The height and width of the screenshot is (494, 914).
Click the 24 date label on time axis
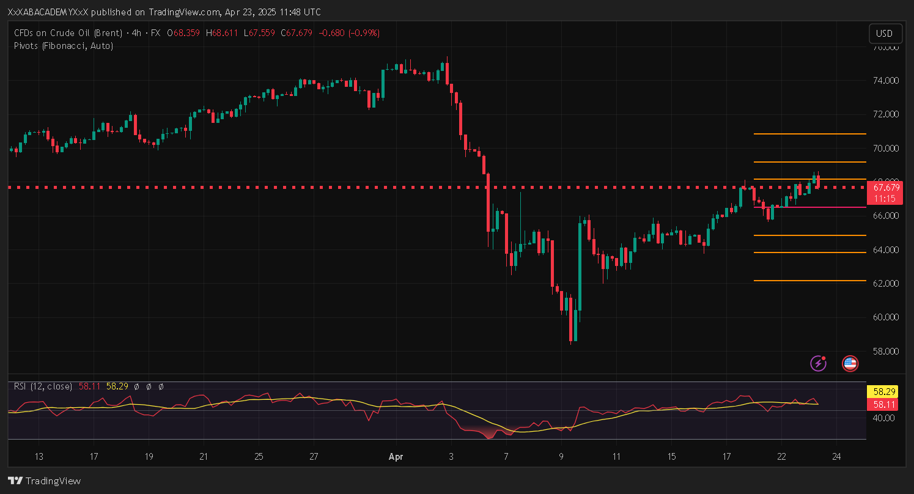[836, 456]
